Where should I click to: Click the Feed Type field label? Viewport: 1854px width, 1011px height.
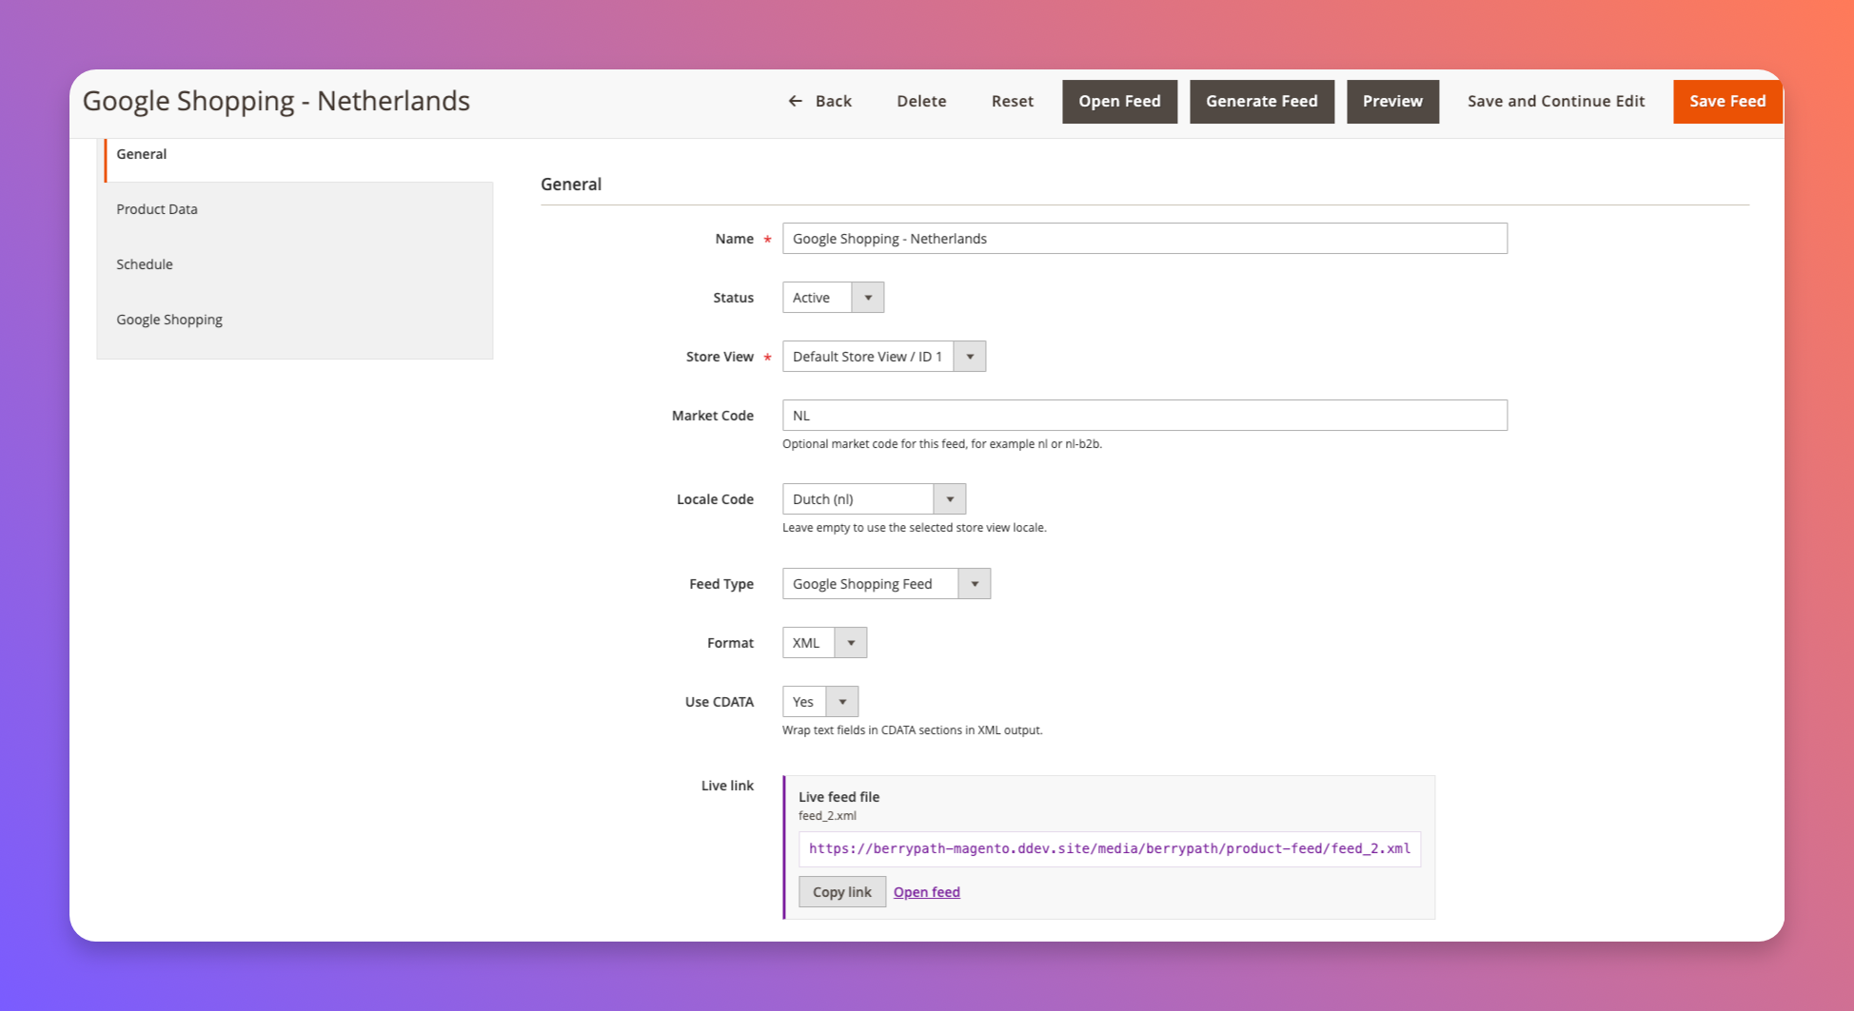point(721,584)
